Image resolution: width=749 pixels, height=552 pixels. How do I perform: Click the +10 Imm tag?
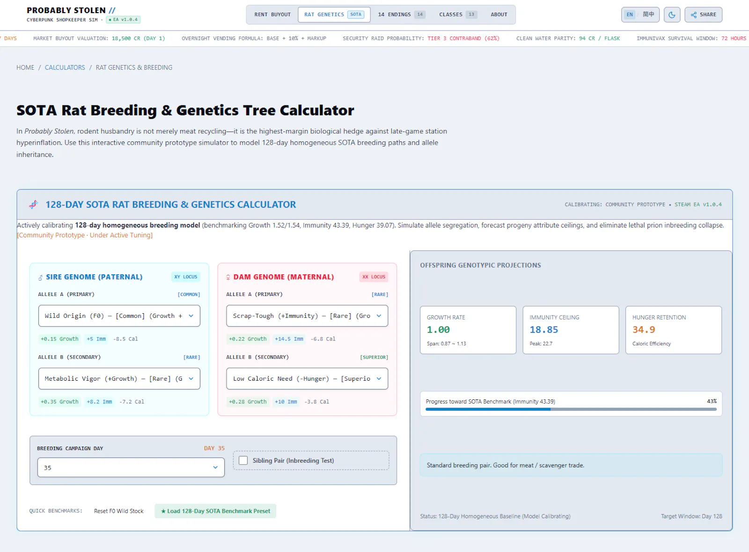pyautogui.click(x=286, y=402)
